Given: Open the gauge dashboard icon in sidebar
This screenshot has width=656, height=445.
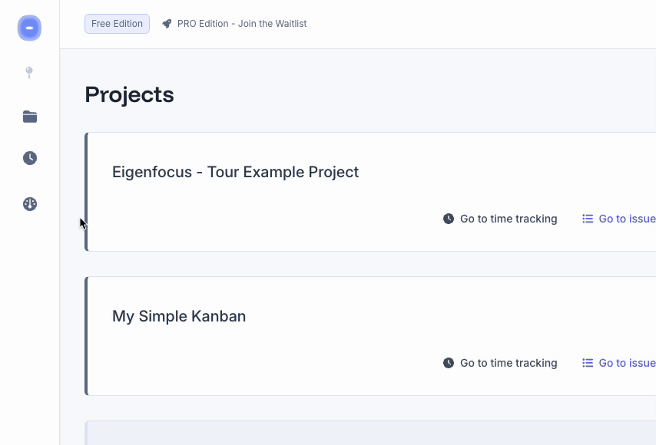Looking at the screenshot, I should pos(29,204).
